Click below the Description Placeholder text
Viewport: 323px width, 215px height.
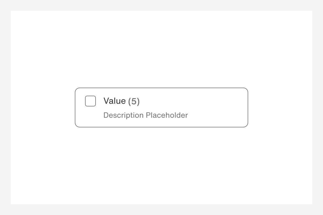[x=145, y=123]
